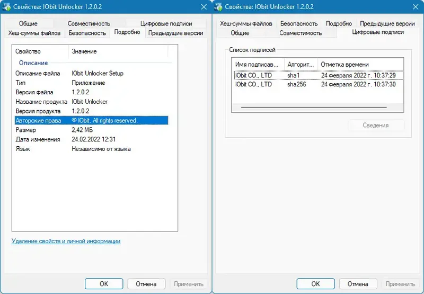
Task: Click the IObit icon in left window title bar
Action: (x=6, y=6)
